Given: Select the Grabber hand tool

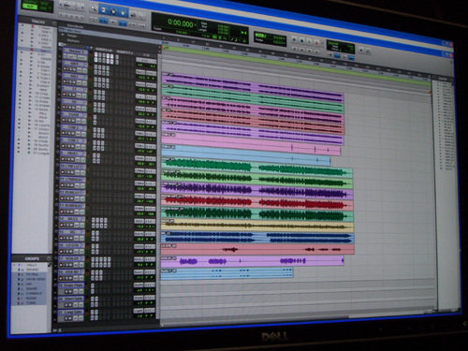Looking at the screenshot, I should tap(123, 13).
